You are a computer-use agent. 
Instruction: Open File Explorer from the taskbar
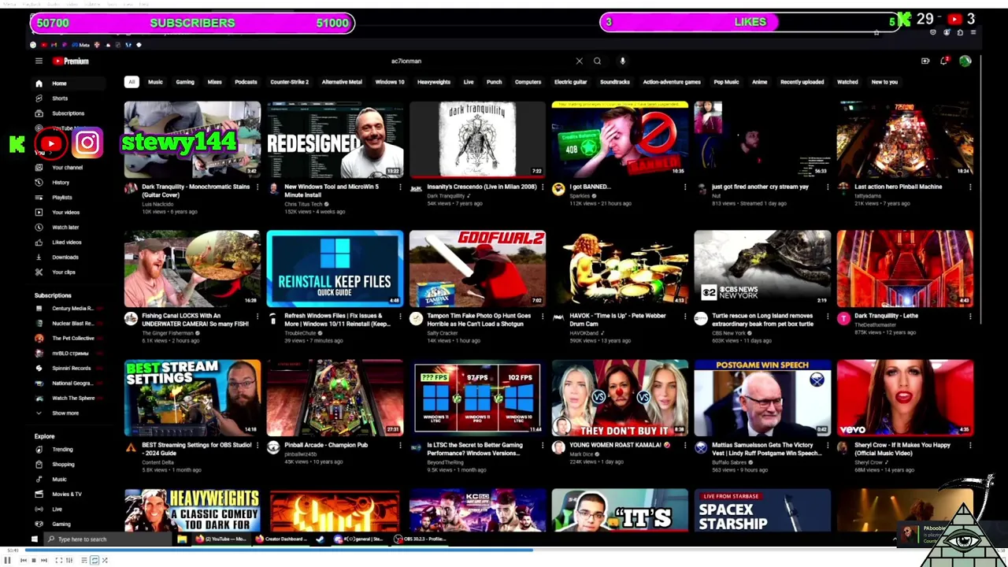pos(182,539)
